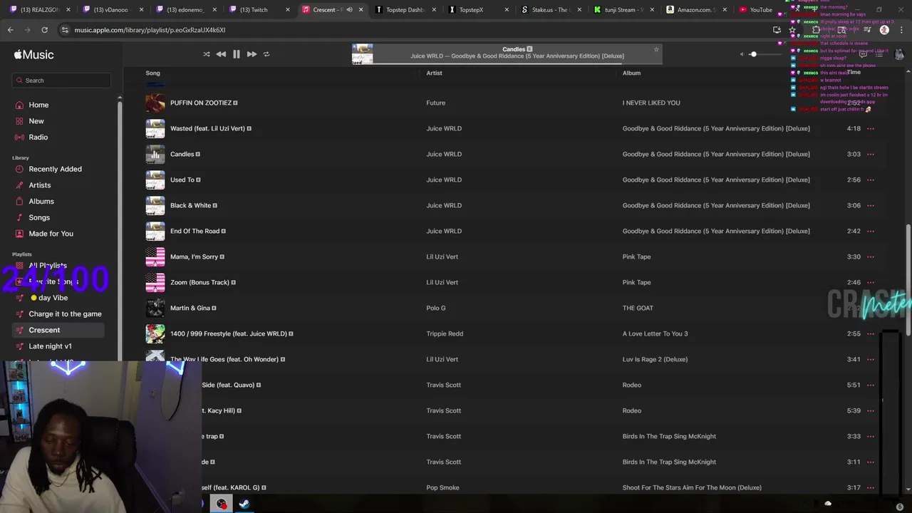
Task: Click Martin & Gina album art
Action: pyautogui.click(x=155, y=308)
